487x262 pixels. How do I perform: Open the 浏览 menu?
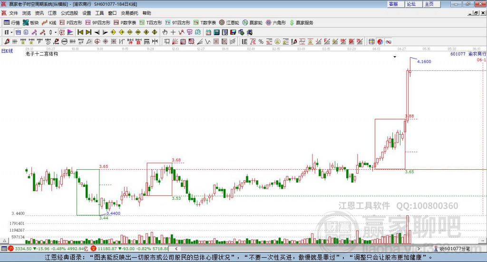(27, 13)
